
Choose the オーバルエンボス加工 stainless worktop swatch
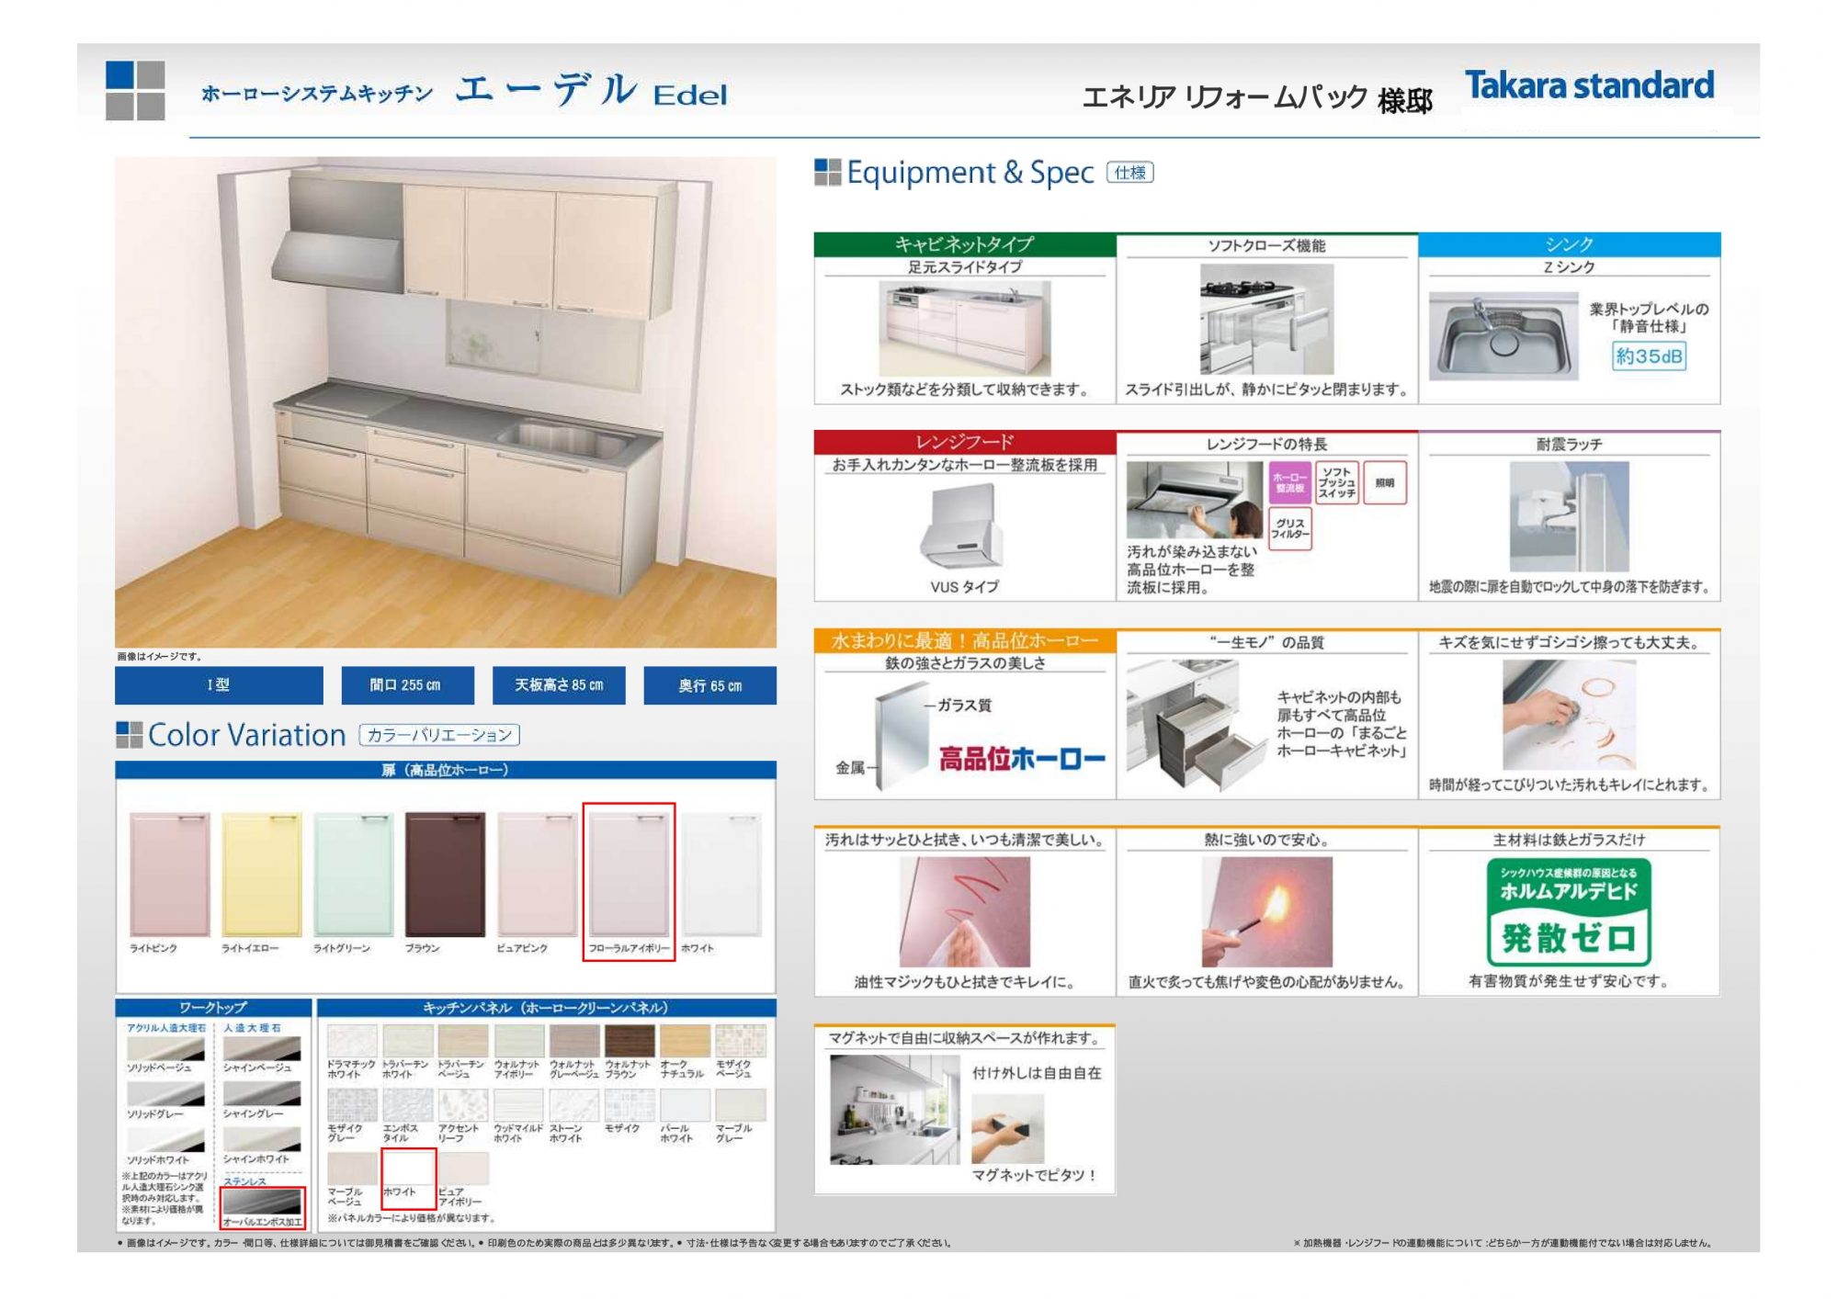[262, 1203]
